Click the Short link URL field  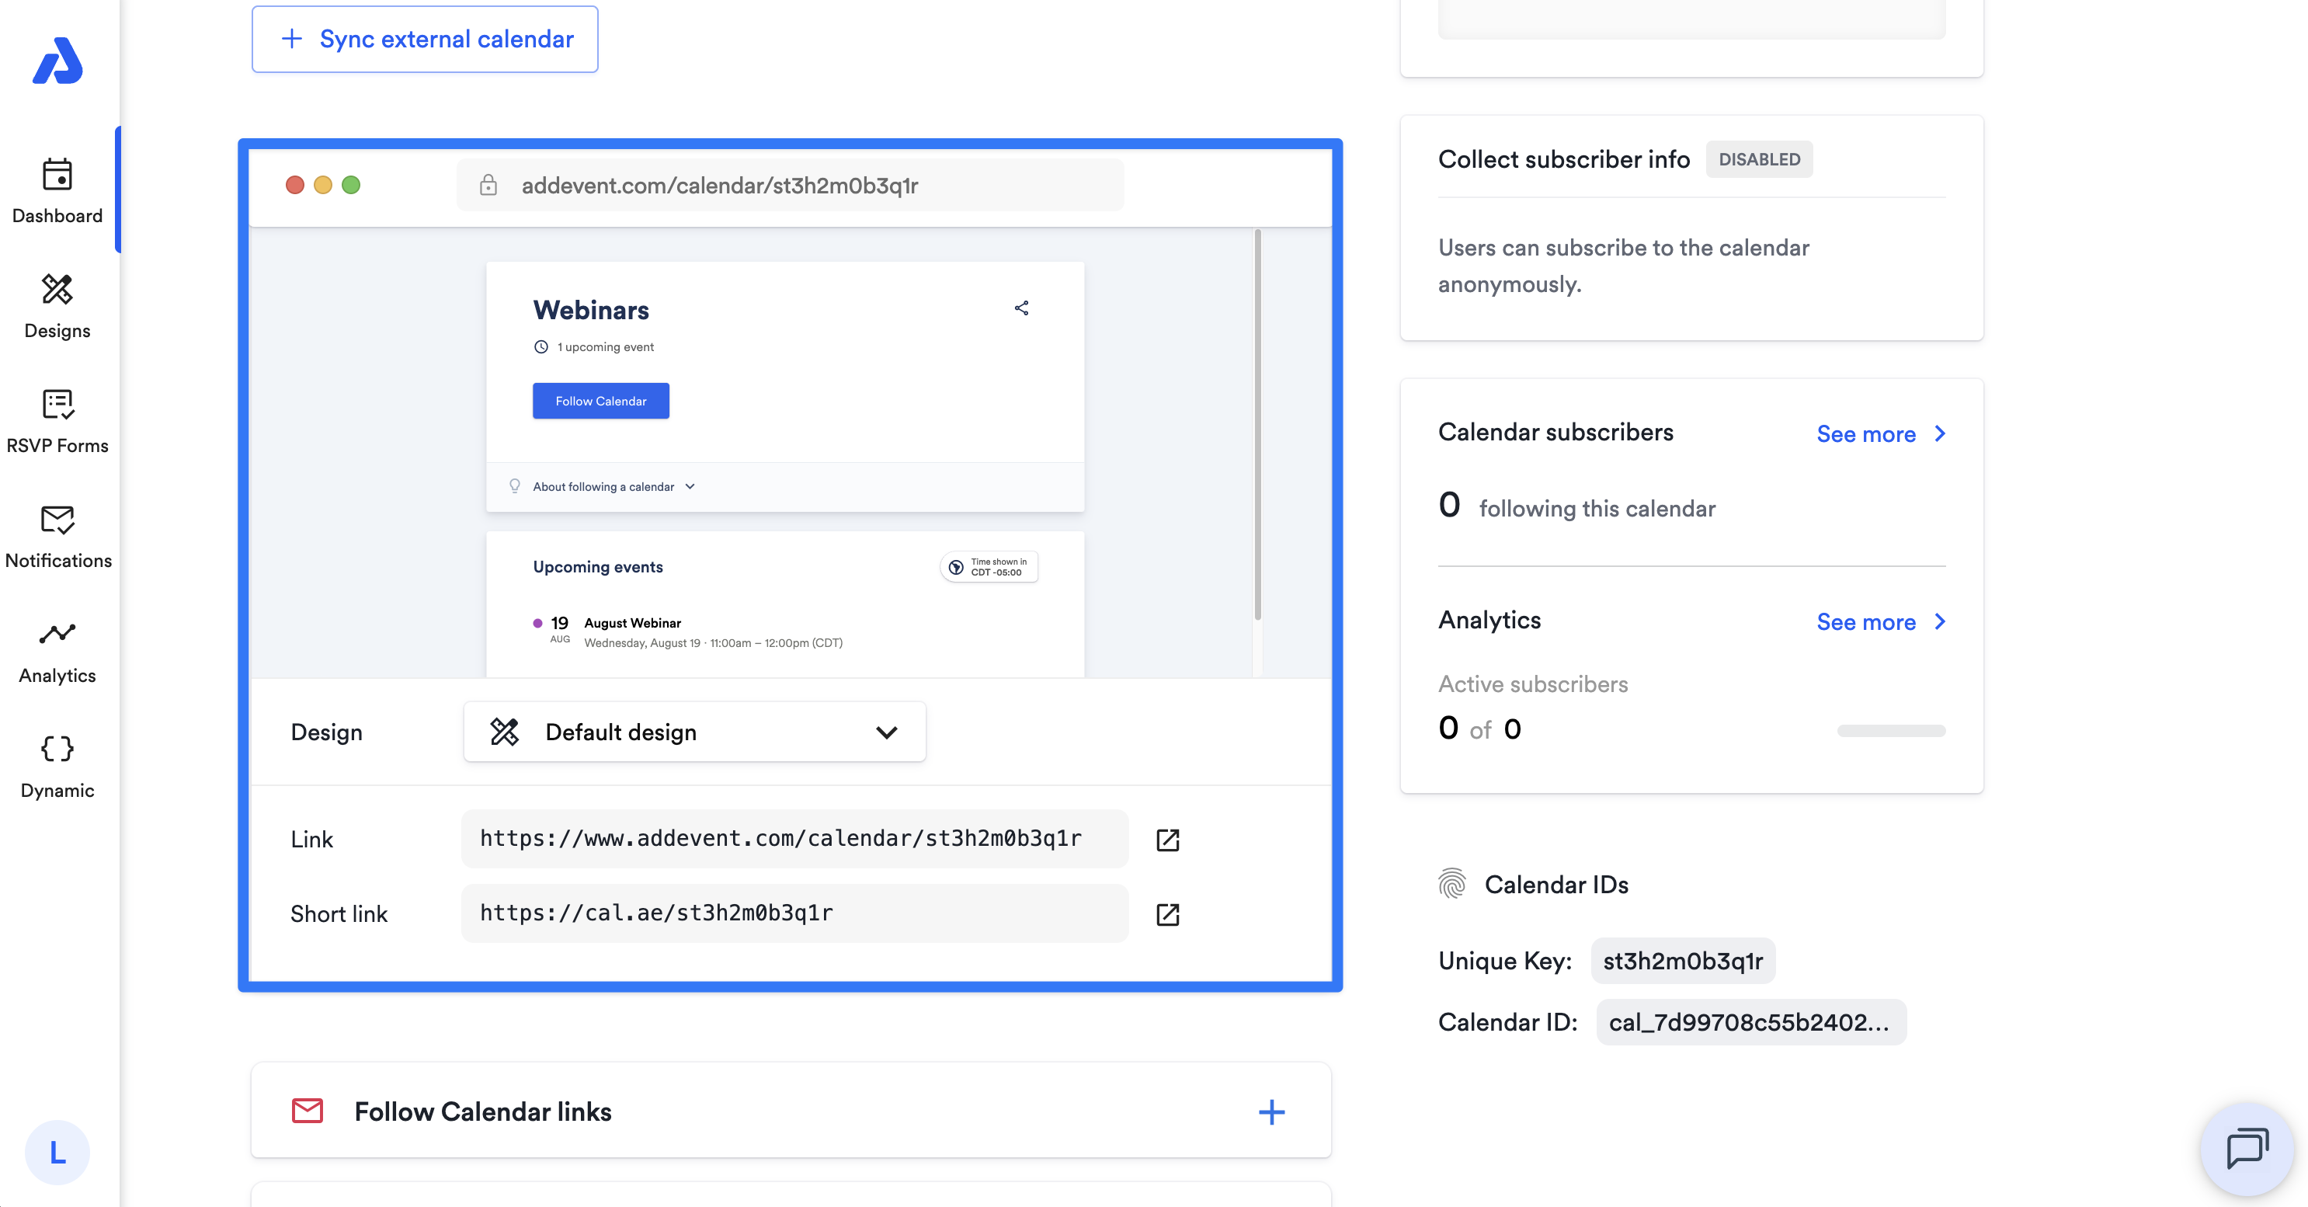pos(794,913)
